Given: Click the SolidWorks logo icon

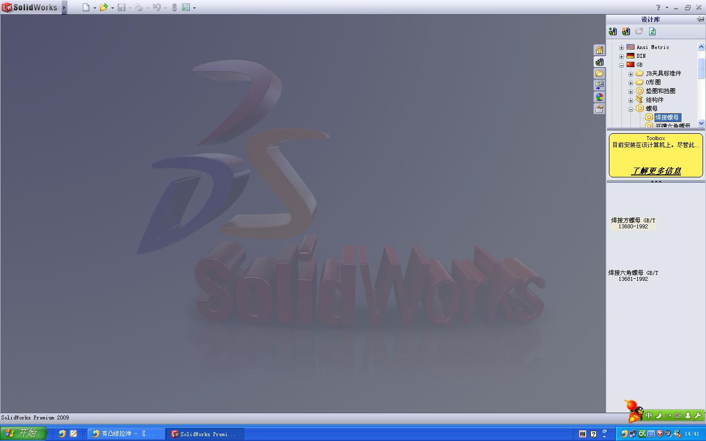Looking at the screenshot, I should [x=7, y=7].
